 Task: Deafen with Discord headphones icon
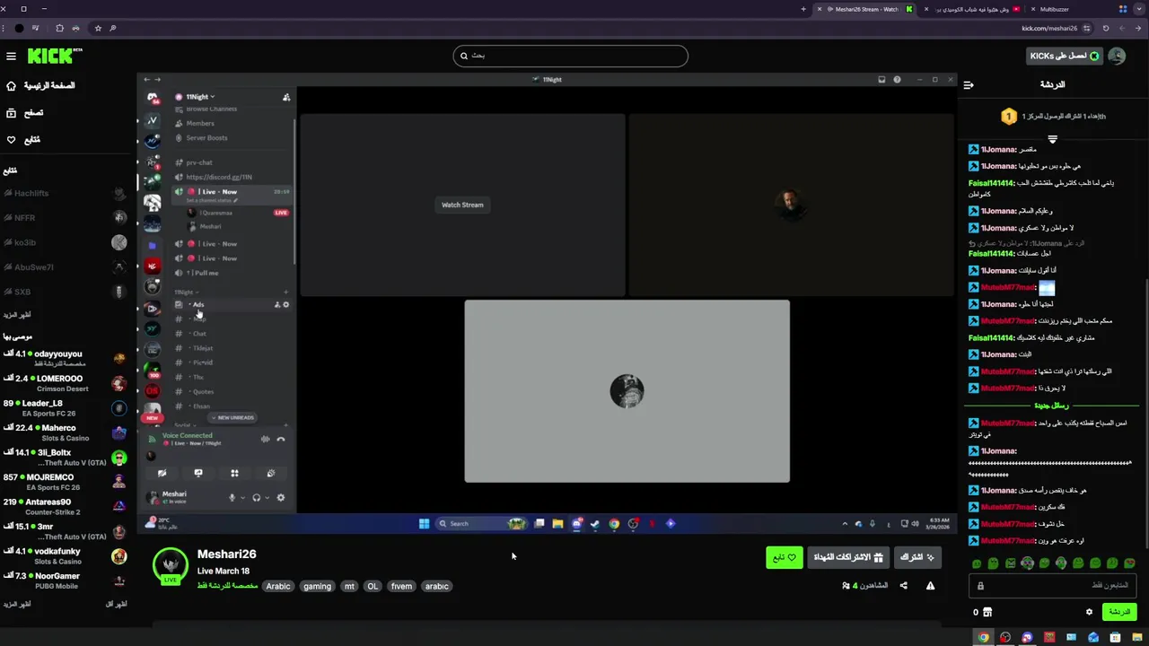(x=257, y=497)
